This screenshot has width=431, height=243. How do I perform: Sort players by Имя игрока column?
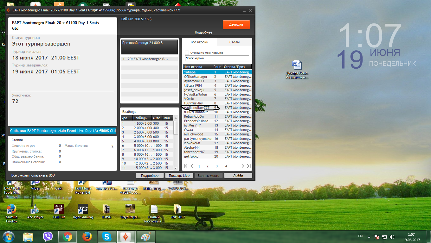click(197, 67)
